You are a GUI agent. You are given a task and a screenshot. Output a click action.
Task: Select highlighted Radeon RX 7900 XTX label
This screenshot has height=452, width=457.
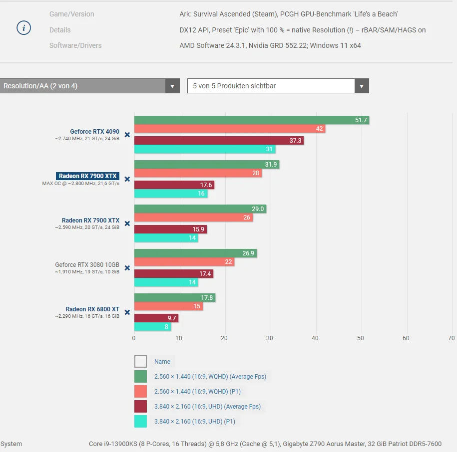tap(87, 176)
